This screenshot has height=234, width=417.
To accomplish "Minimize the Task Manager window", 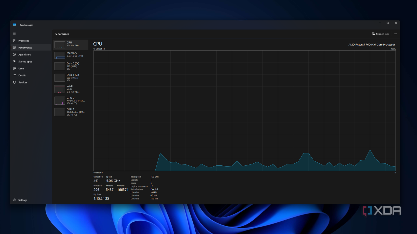I will (x=380, y=23).
